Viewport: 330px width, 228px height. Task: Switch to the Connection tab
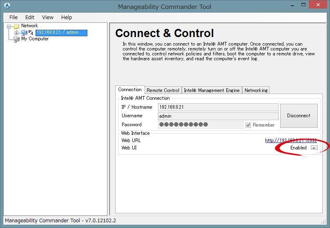click(130, 90)
